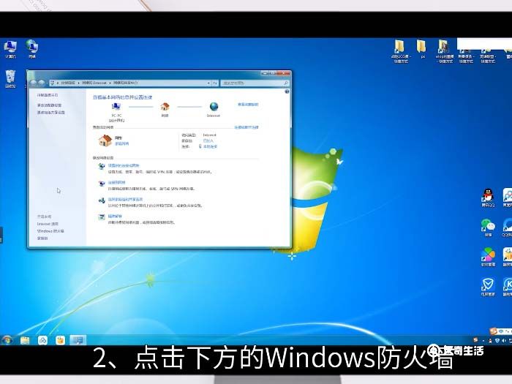Click the PC-PC computer icon in map
512x384 pixels.
tap(116, 107)
